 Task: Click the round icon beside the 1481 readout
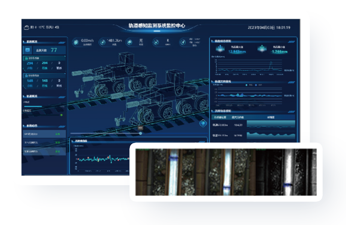(103, 42)
